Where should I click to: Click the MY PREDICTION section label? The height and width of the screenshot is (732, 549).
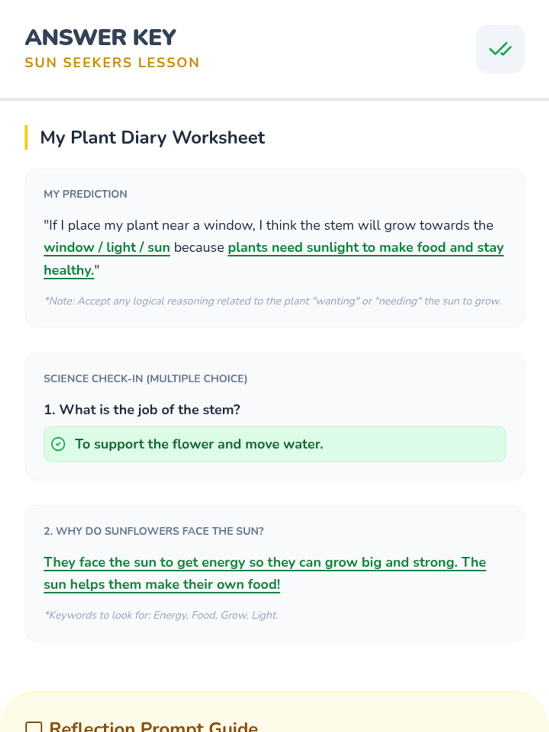(x=86, y=194)
